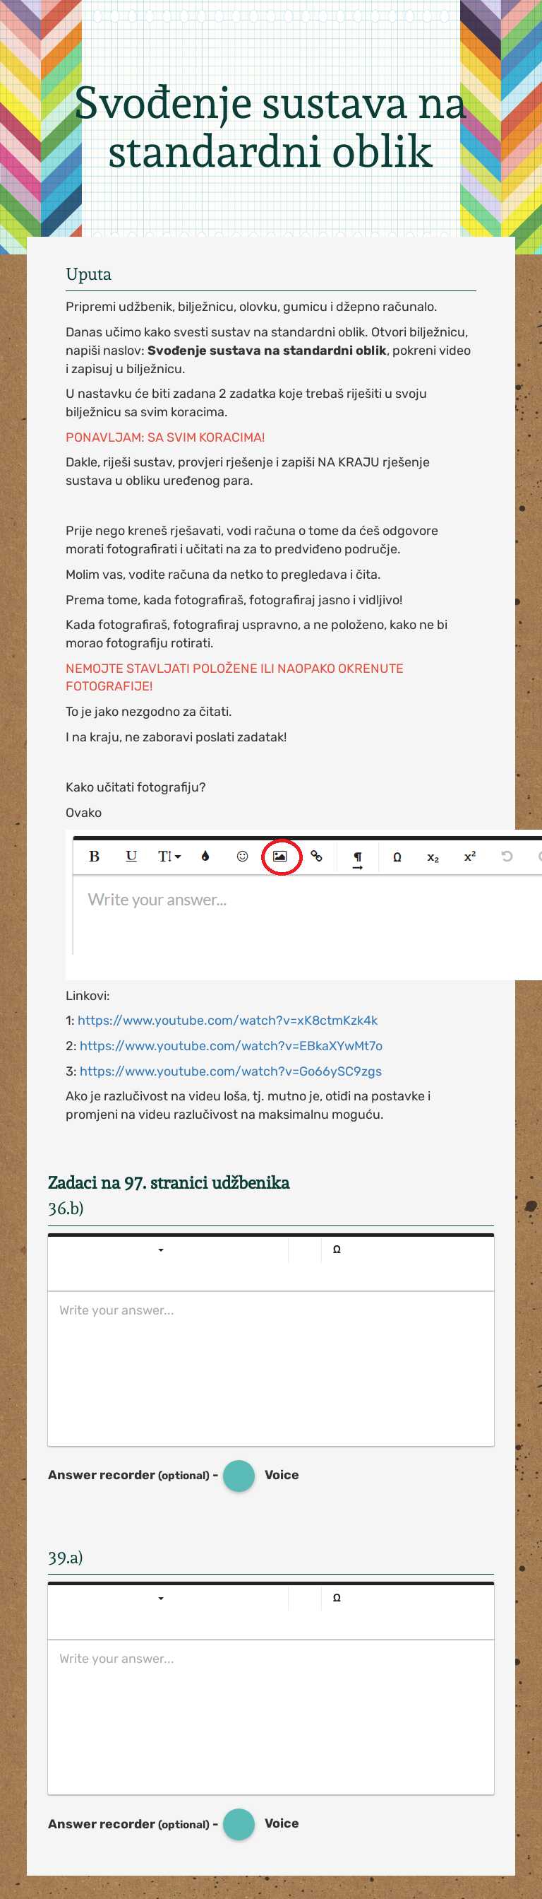The height and width of the screenshot is (1899, 542).
Task: Click paragraph direction icon in example toolbar
Action: click(358, 859)
